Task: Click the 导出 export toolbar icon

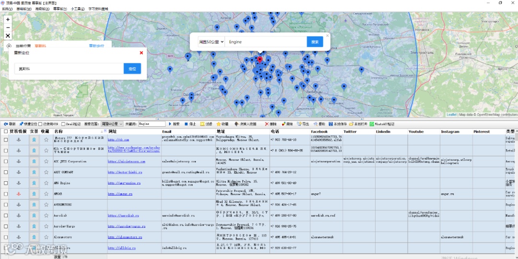Action: click(x=299, y=124)
